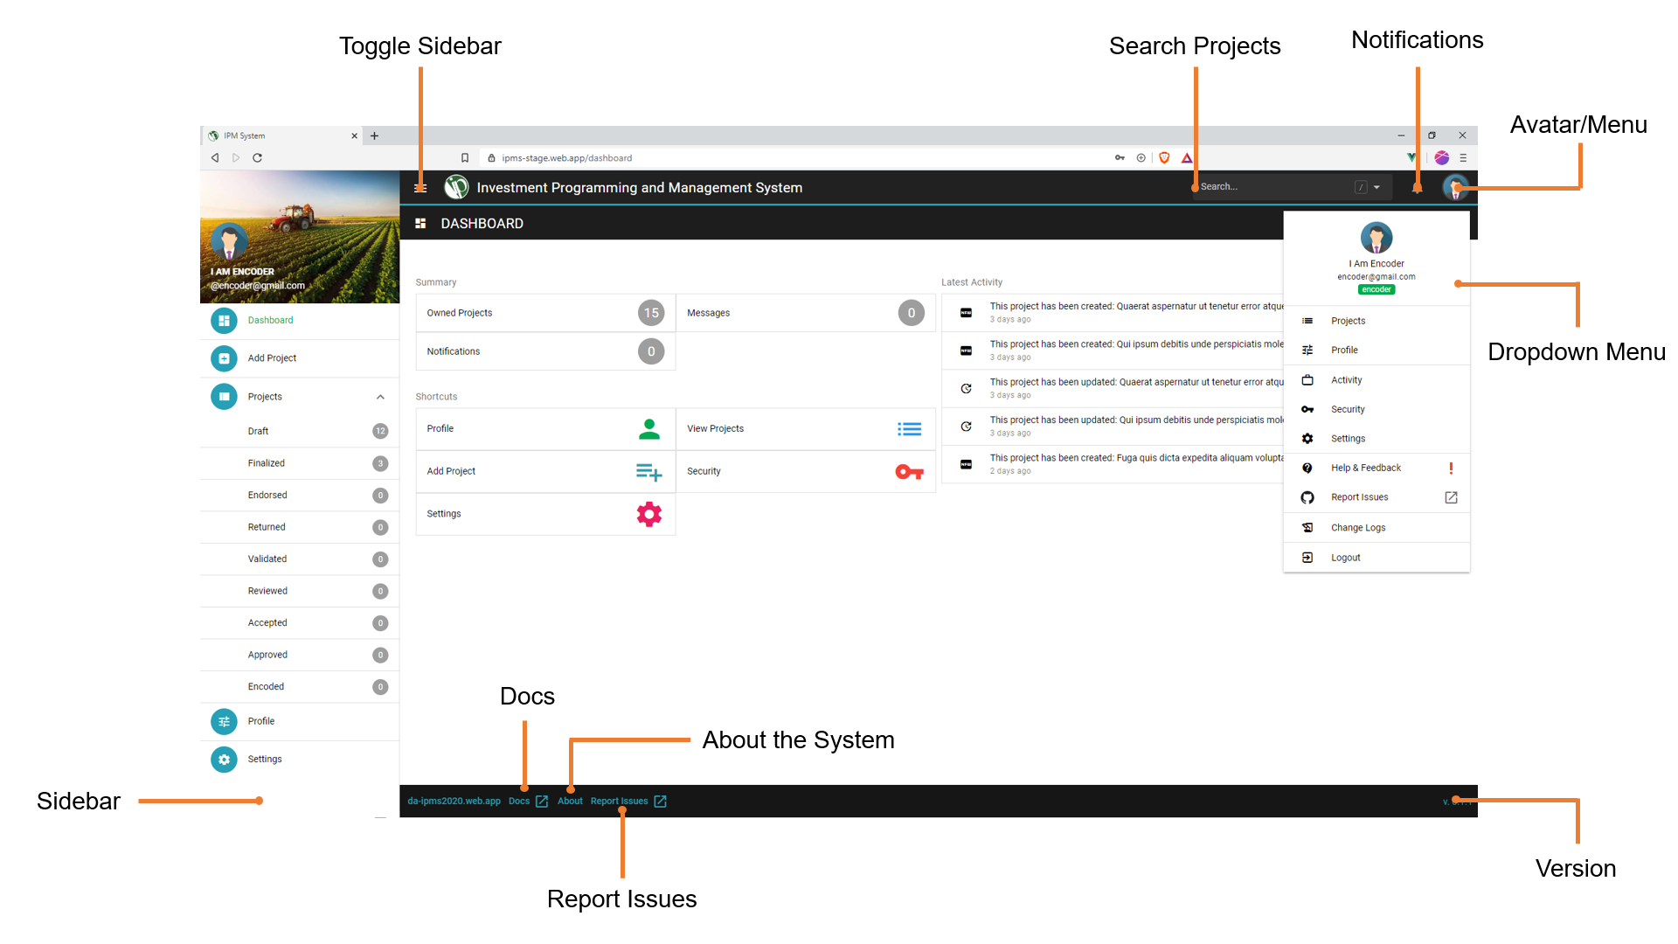Click the View Projects list icon
The width and height of the screenshot is (1678, 944).
pyautogui.click(x=909, y=428)
